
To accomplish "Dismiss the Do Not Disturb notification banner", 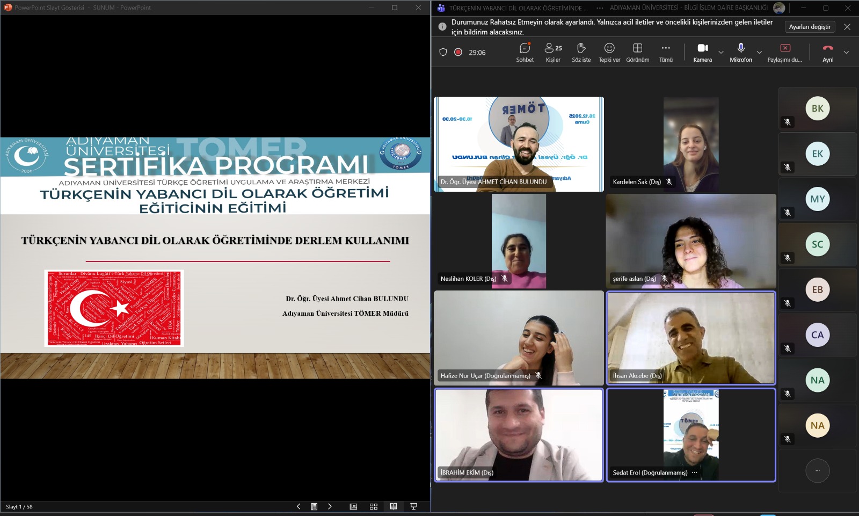I will [x=847, y=27].
